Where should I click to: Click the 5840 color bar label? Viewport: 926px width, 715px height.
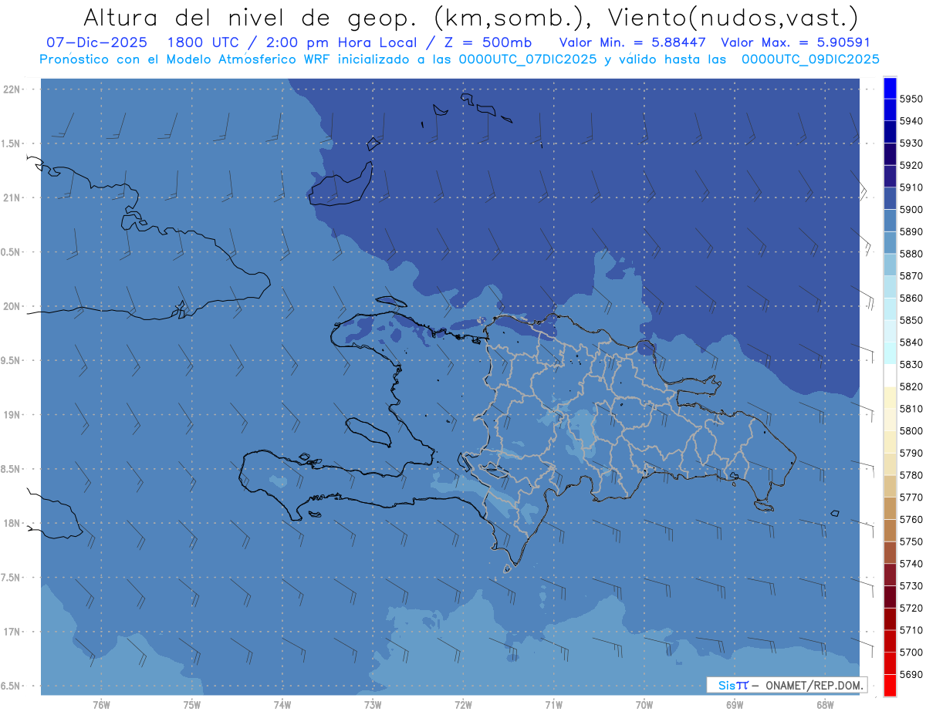point(911,342)
